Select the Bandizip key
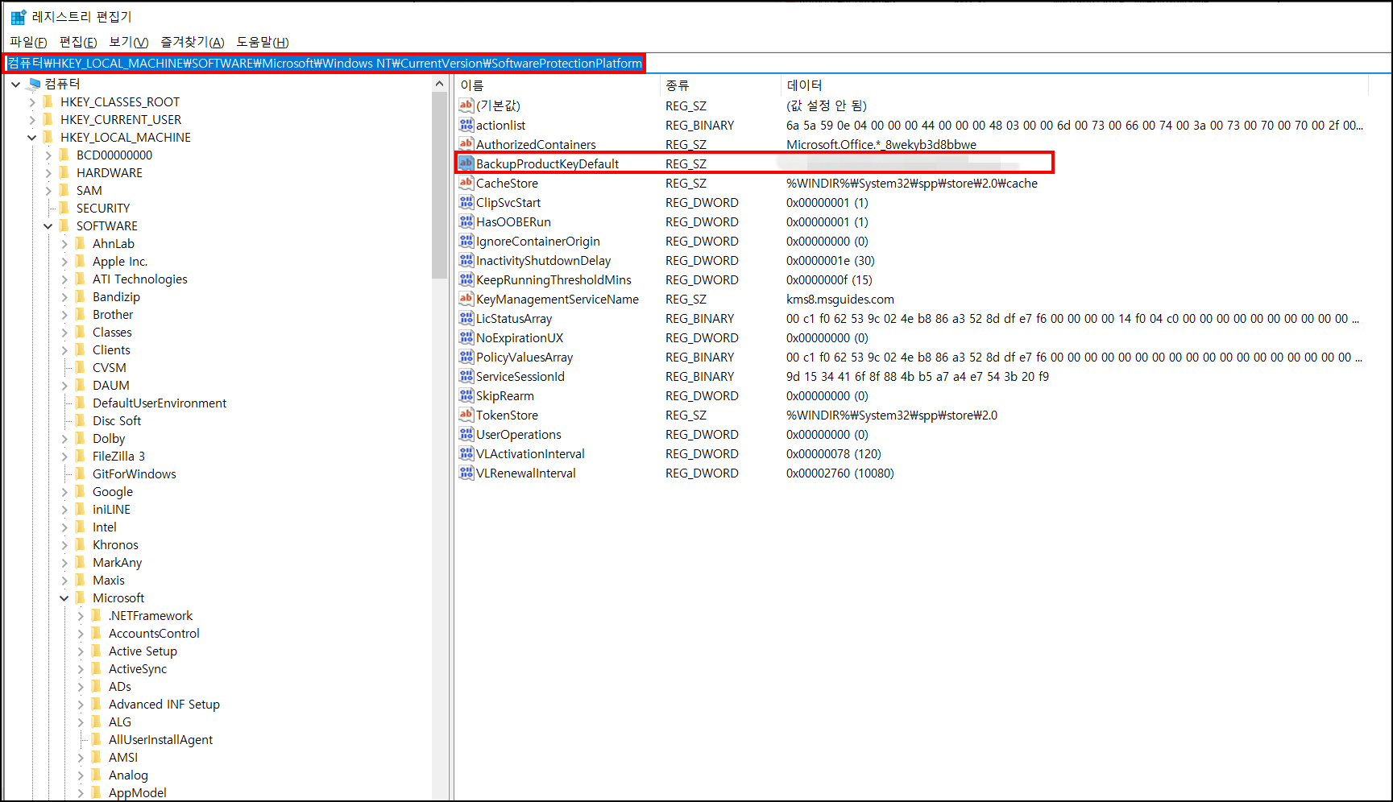Image resolution: width=1393 pixels, height=802 pixels. [116, 296]
